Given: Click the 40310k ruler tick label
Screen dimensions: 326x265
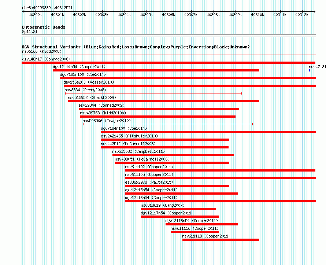Looking at the screenshot, I should 258,15.
